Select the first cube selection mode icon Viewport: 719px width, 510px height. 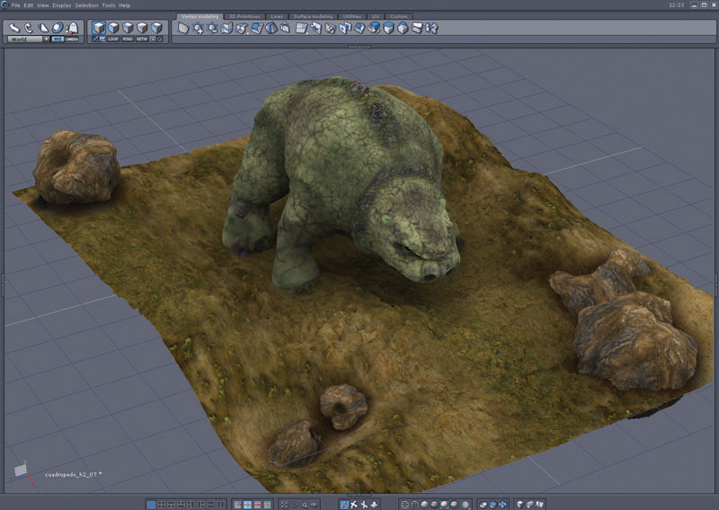point(99,28)
